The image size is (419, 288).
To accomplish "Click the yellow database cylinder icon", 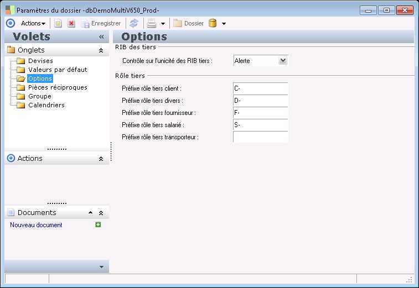I will pyautogui.click(x=212, y=23).
